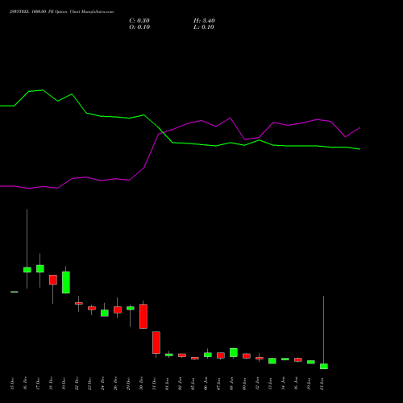This screenshot has height=403, width=403.
Task: Click the tall green candlestick above 19 Dec
Action: [x=66, y=282]
